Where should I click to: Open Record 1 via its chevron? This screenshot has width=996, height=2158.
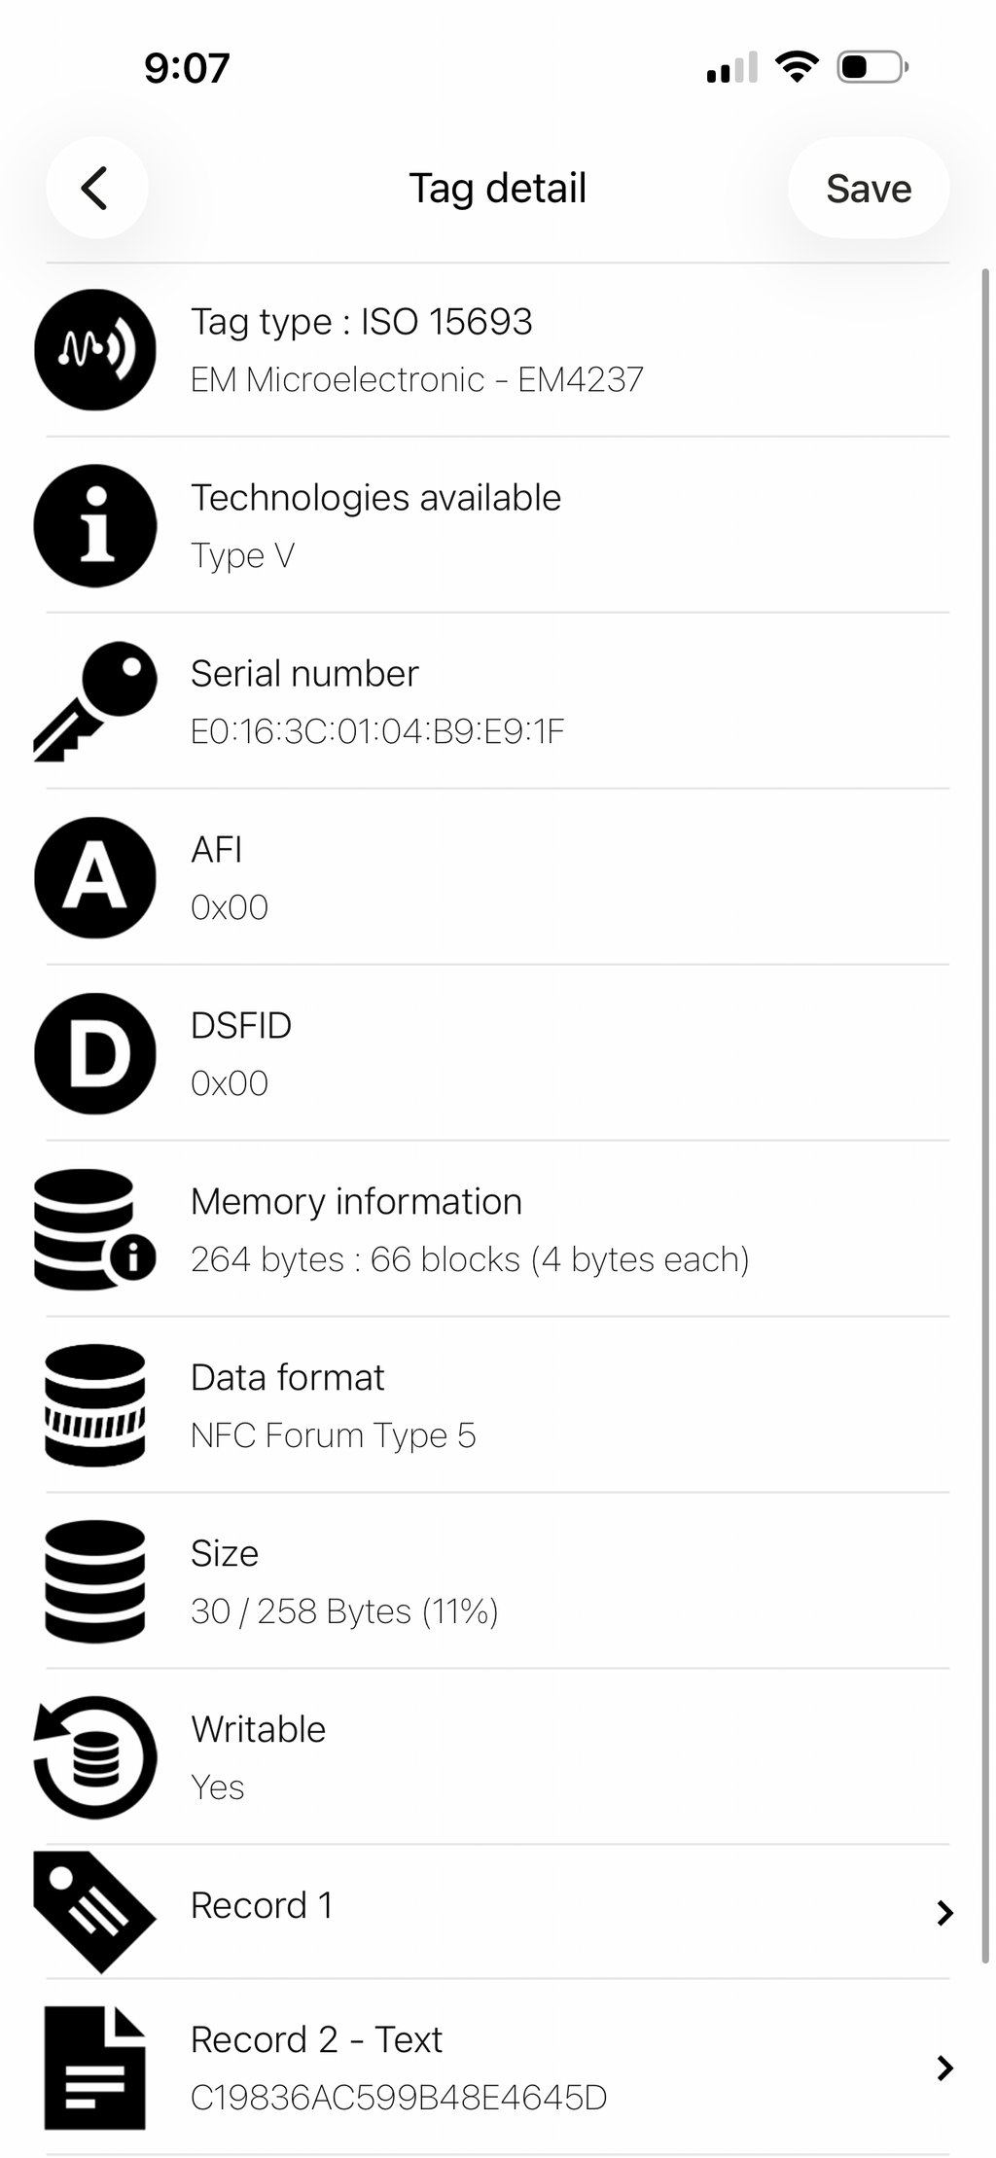pos(944,1913)
